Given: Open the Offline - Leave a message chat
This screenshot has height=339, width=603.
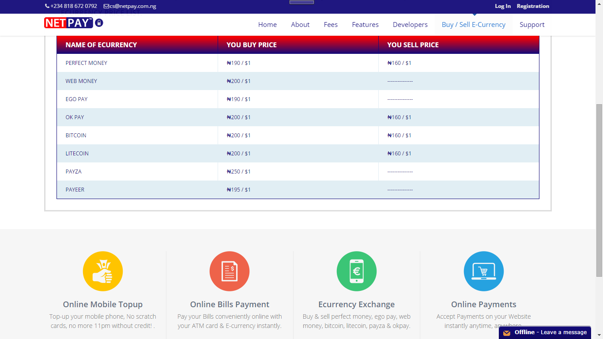Looking at the screenshot, I should 545,332.
